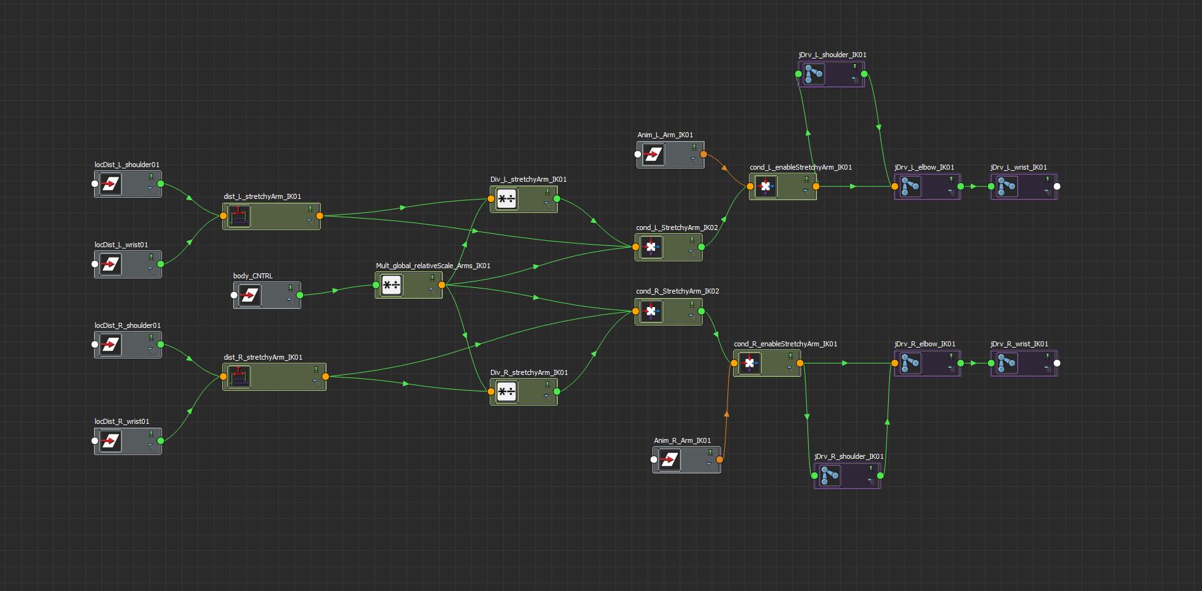
Task: Pin the Div_R_stretchyArm_IK01 node
Action: [x=547, y=384]
